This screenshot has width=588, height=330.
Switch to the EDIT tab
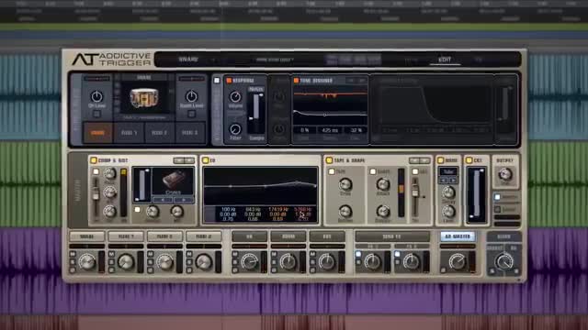pyautogui.click(x=445, y=60)
